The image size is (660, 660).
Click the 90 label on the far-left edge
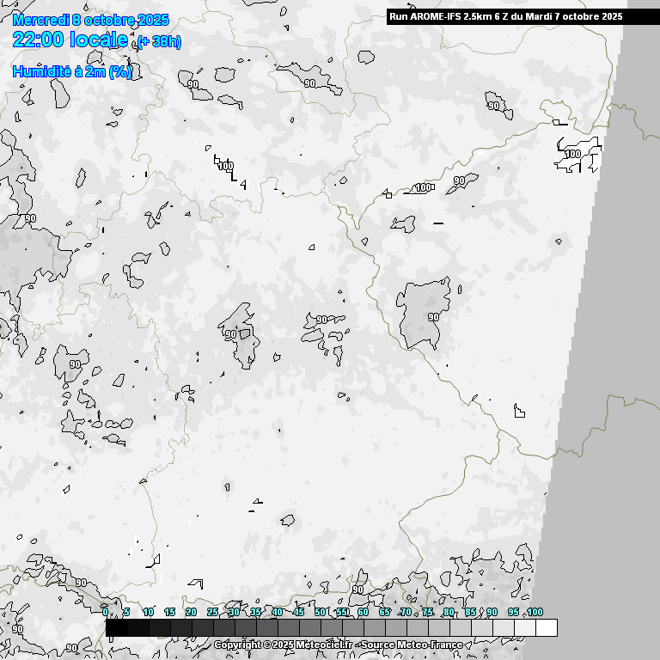(30, 218)
